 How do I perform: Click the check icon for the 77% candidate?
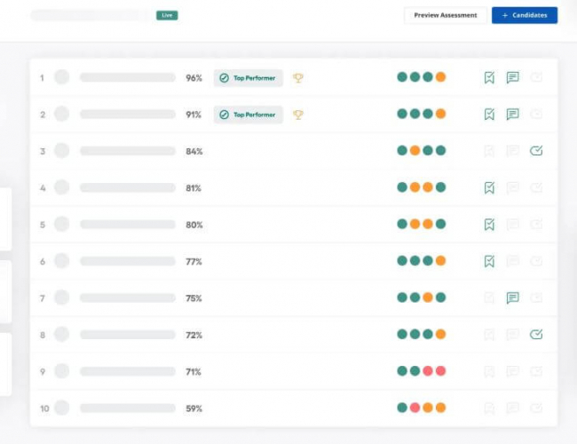pos(536,261)
